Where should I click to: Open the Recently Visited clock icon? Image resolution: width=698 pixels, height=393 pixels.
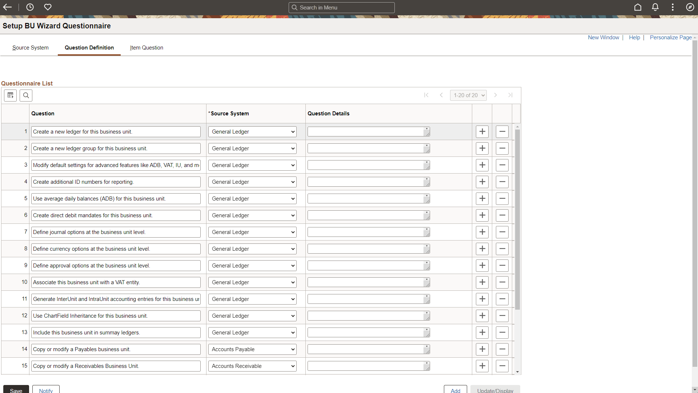point(30,7)
